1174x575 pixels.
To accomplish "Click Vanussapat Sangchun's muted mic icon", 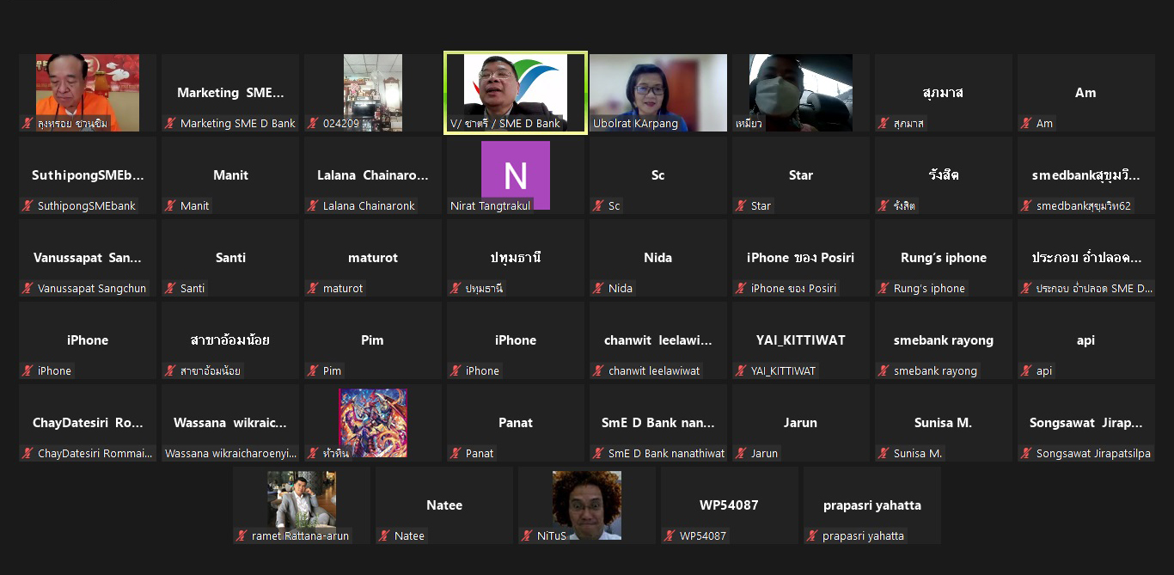I will [28, 289].
